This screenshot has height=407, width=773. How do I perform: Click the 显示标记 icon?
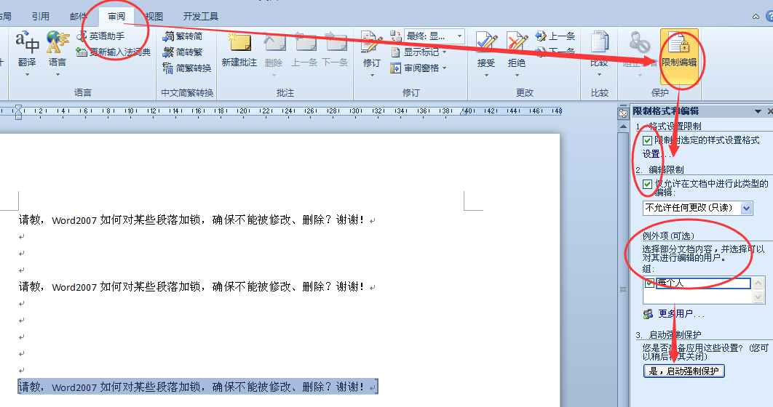pyautogui.click(x=395, y=52)
